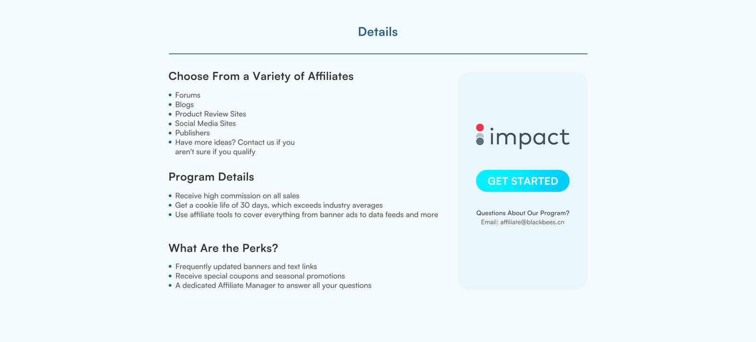Click the Program Details heading
The height and width of the screenshot is (342, 756).
(x=211, y=177)
